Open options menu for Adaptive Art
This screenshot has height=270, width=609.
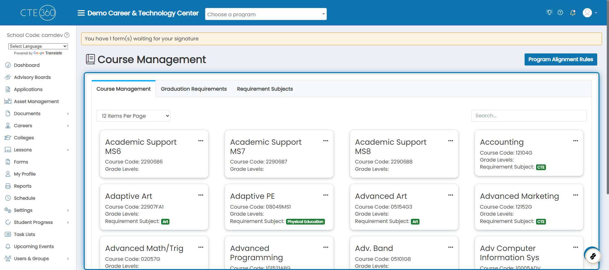201,195
